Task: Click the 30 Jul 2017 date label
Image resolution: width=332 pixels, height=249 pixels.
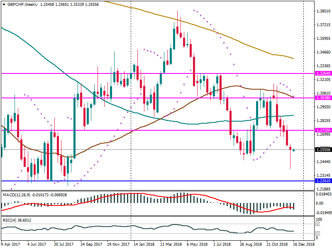Action: pyautogui.click(x=64, y=245)
